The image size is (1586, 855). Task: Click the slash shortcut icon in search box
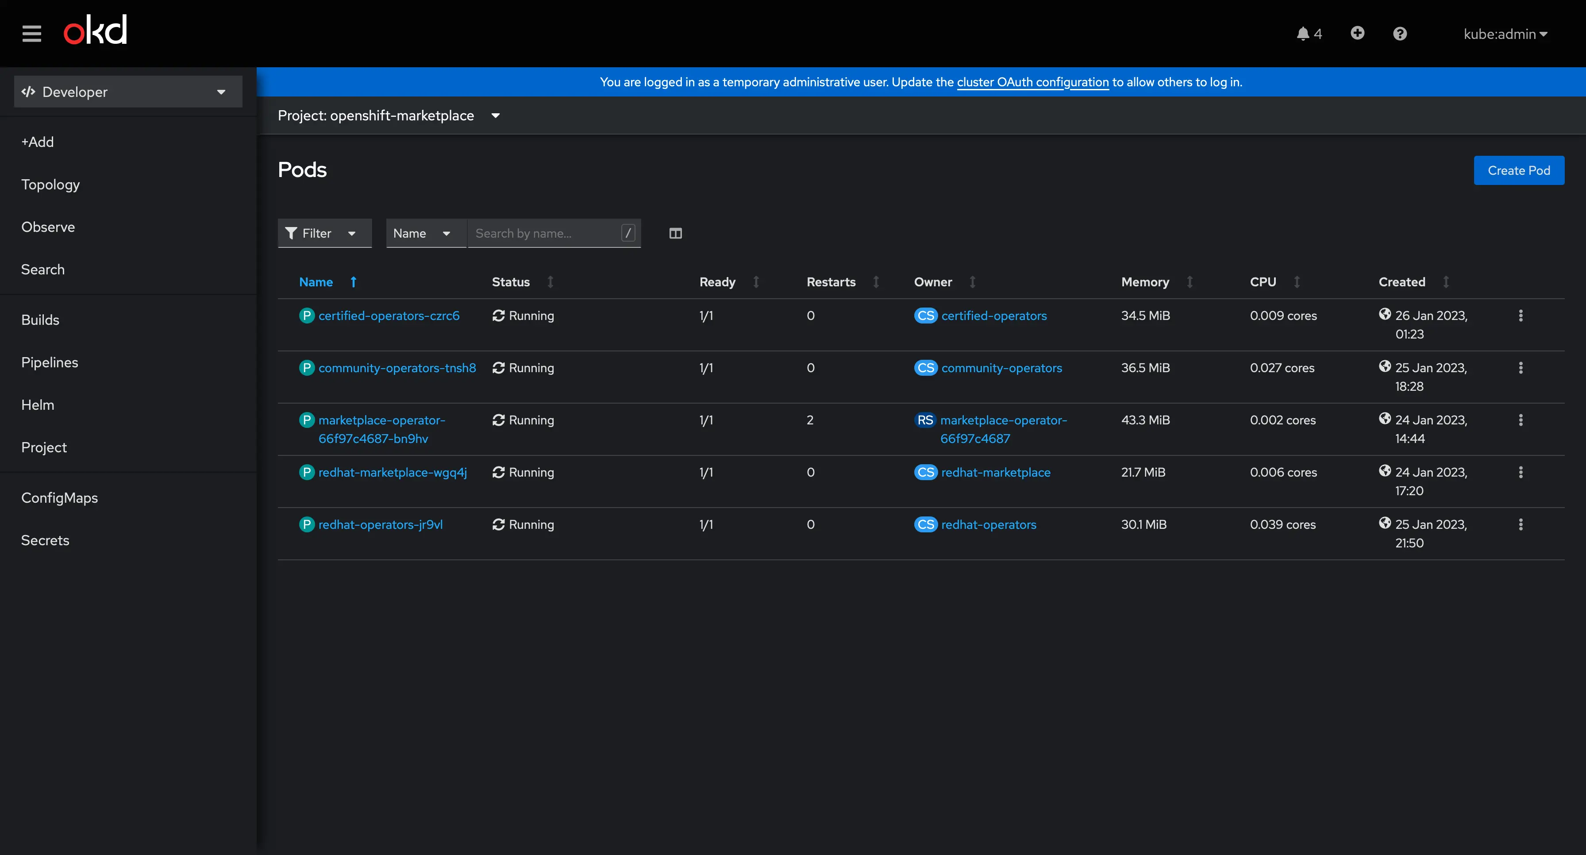[x=628, y=233]
